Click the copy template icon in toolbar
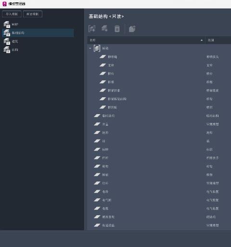 (132, 29)
